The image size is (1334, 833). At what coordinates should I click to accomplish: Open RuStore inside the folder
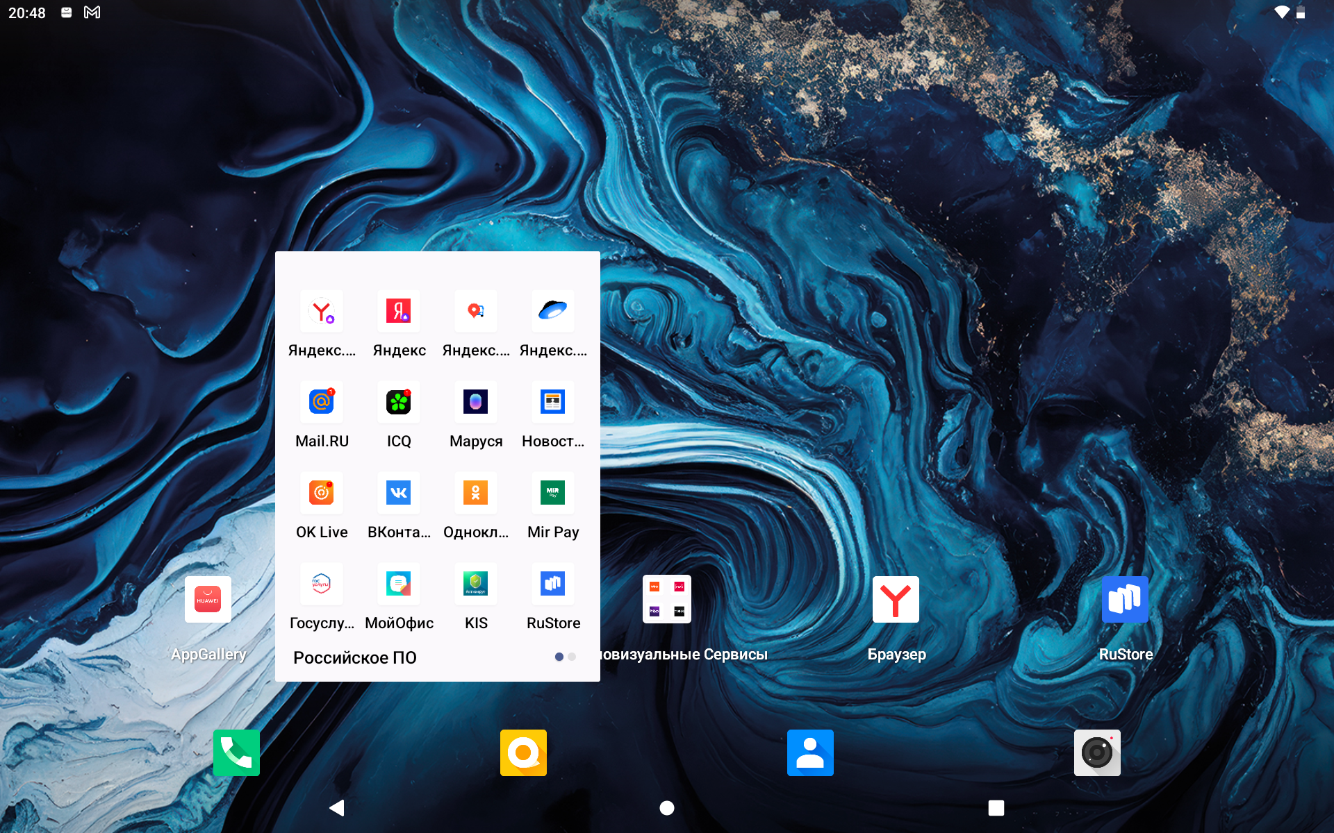tap(553, 584)
